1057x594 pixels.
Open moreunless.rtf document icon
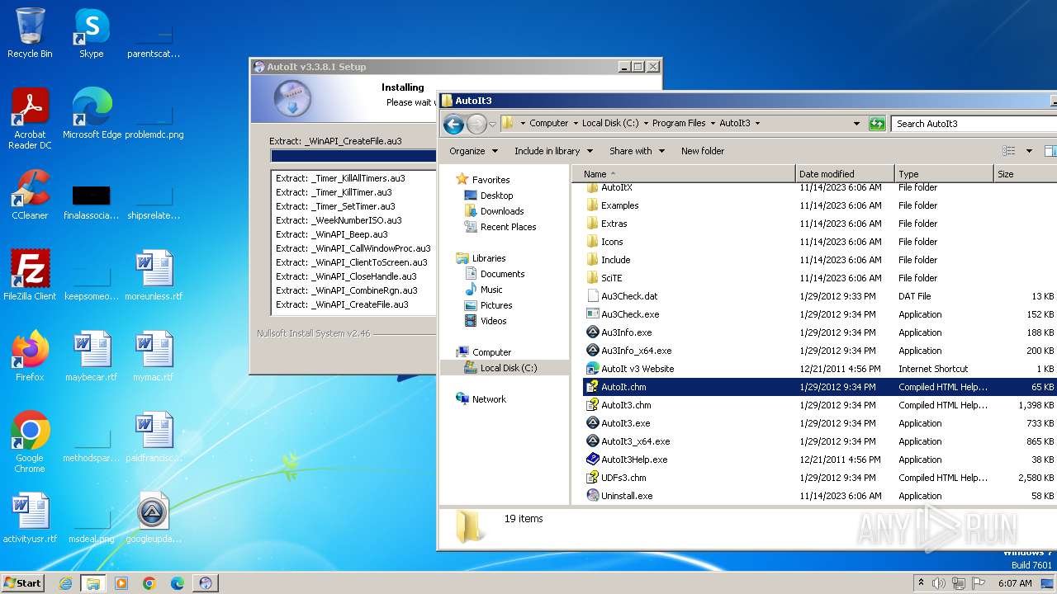(153, 276)
